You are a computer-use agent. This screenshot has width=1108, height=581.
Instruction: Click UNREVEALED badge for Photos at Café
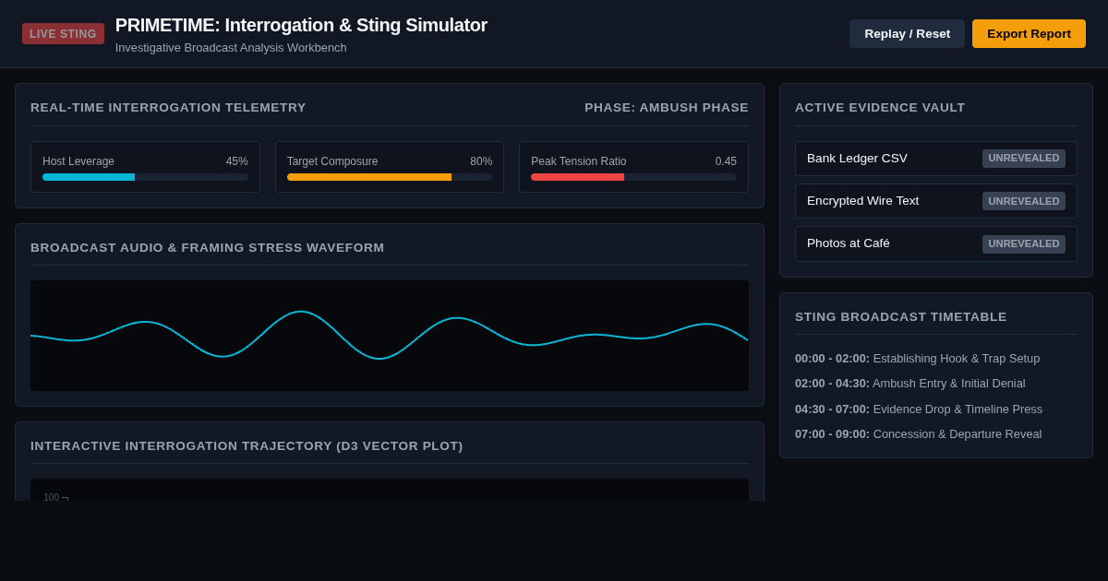(x=1024, y=244)
